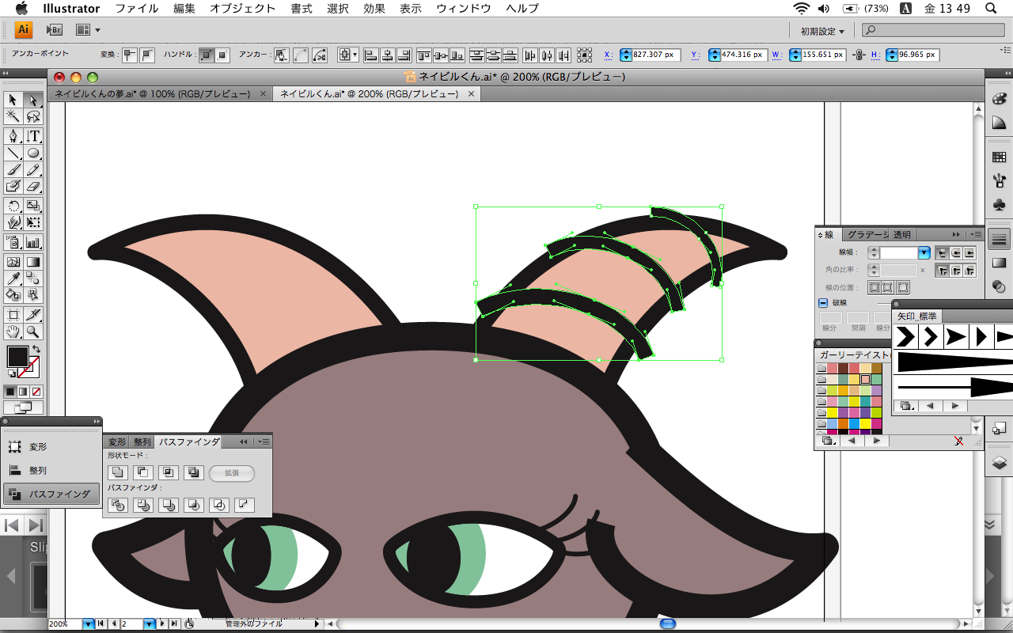Screen dimensions: 1013x633
Task: Open the 初期設定 workspace dropdown
Action: click(x=821, y=32)
